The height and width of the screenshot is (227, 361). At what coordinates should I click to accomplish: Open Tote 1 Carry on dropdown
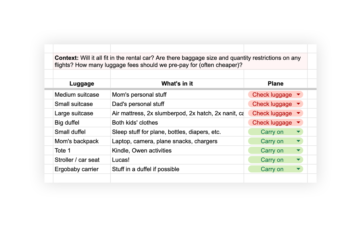[x=298, y=151]
